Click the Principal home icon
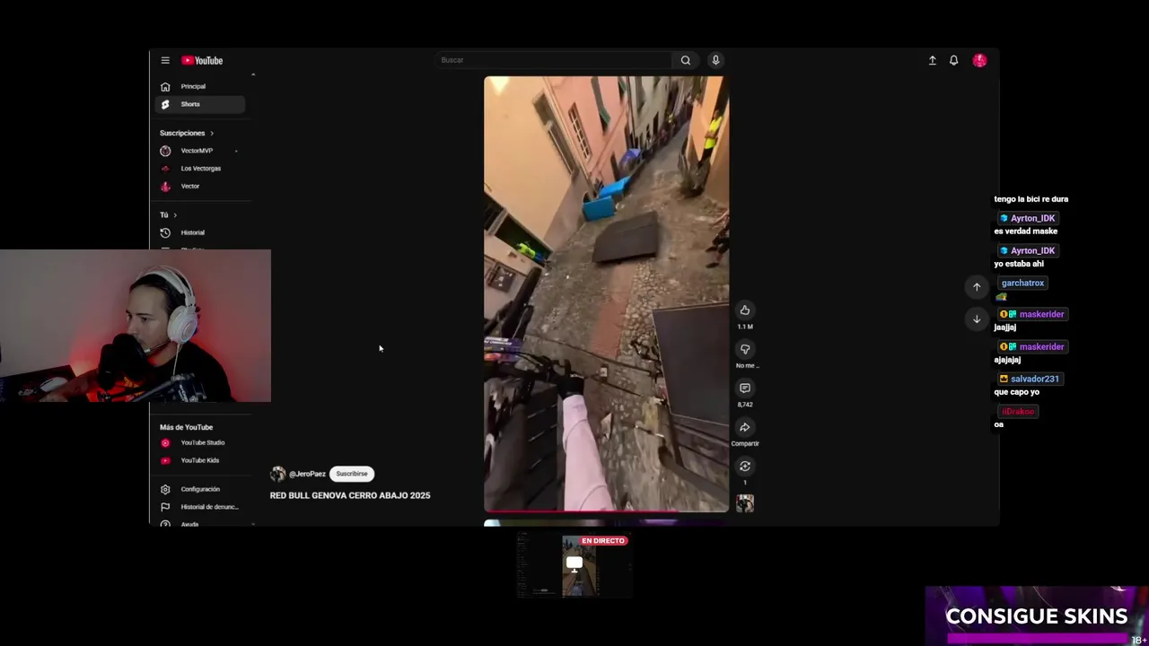Image resolution: width=1149 pixels, height=646 pixels. pos(165,86)
